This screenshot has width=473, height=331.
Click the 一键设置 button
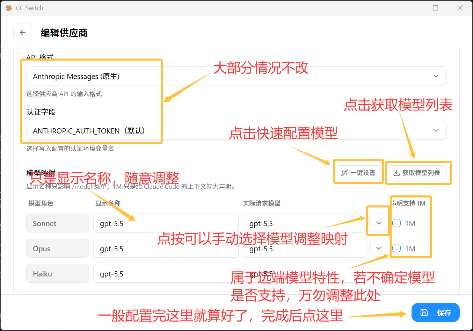(358, 173)
